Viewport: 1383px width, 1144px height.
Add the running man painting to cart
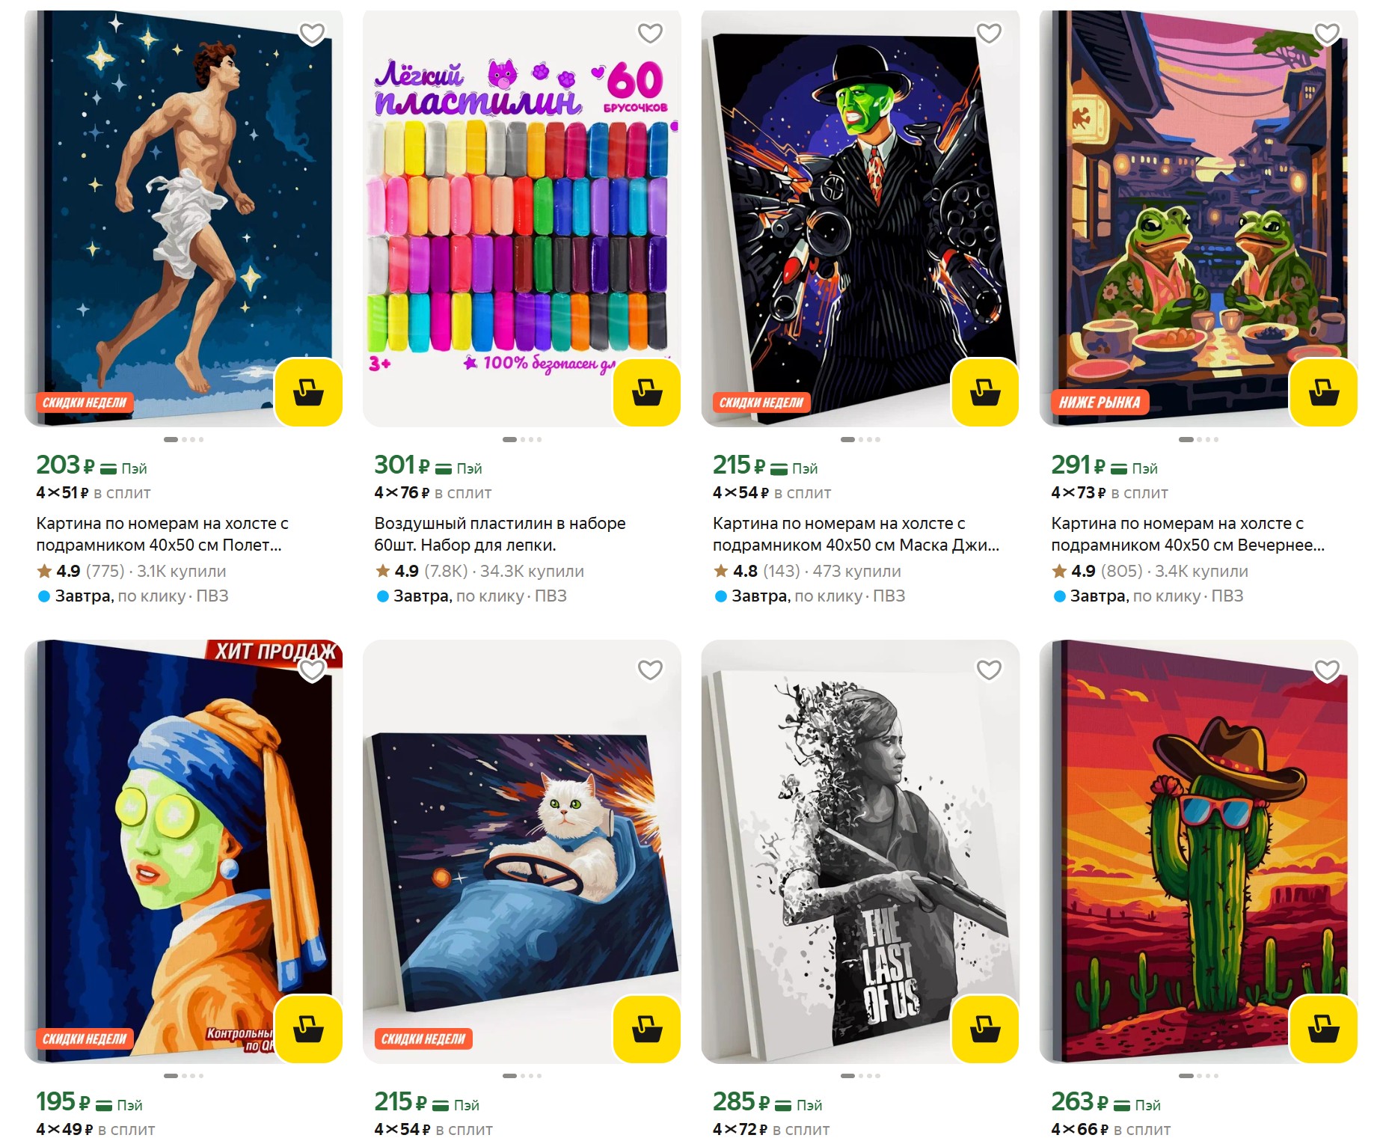pyautogui.click(x=308, y=392)
